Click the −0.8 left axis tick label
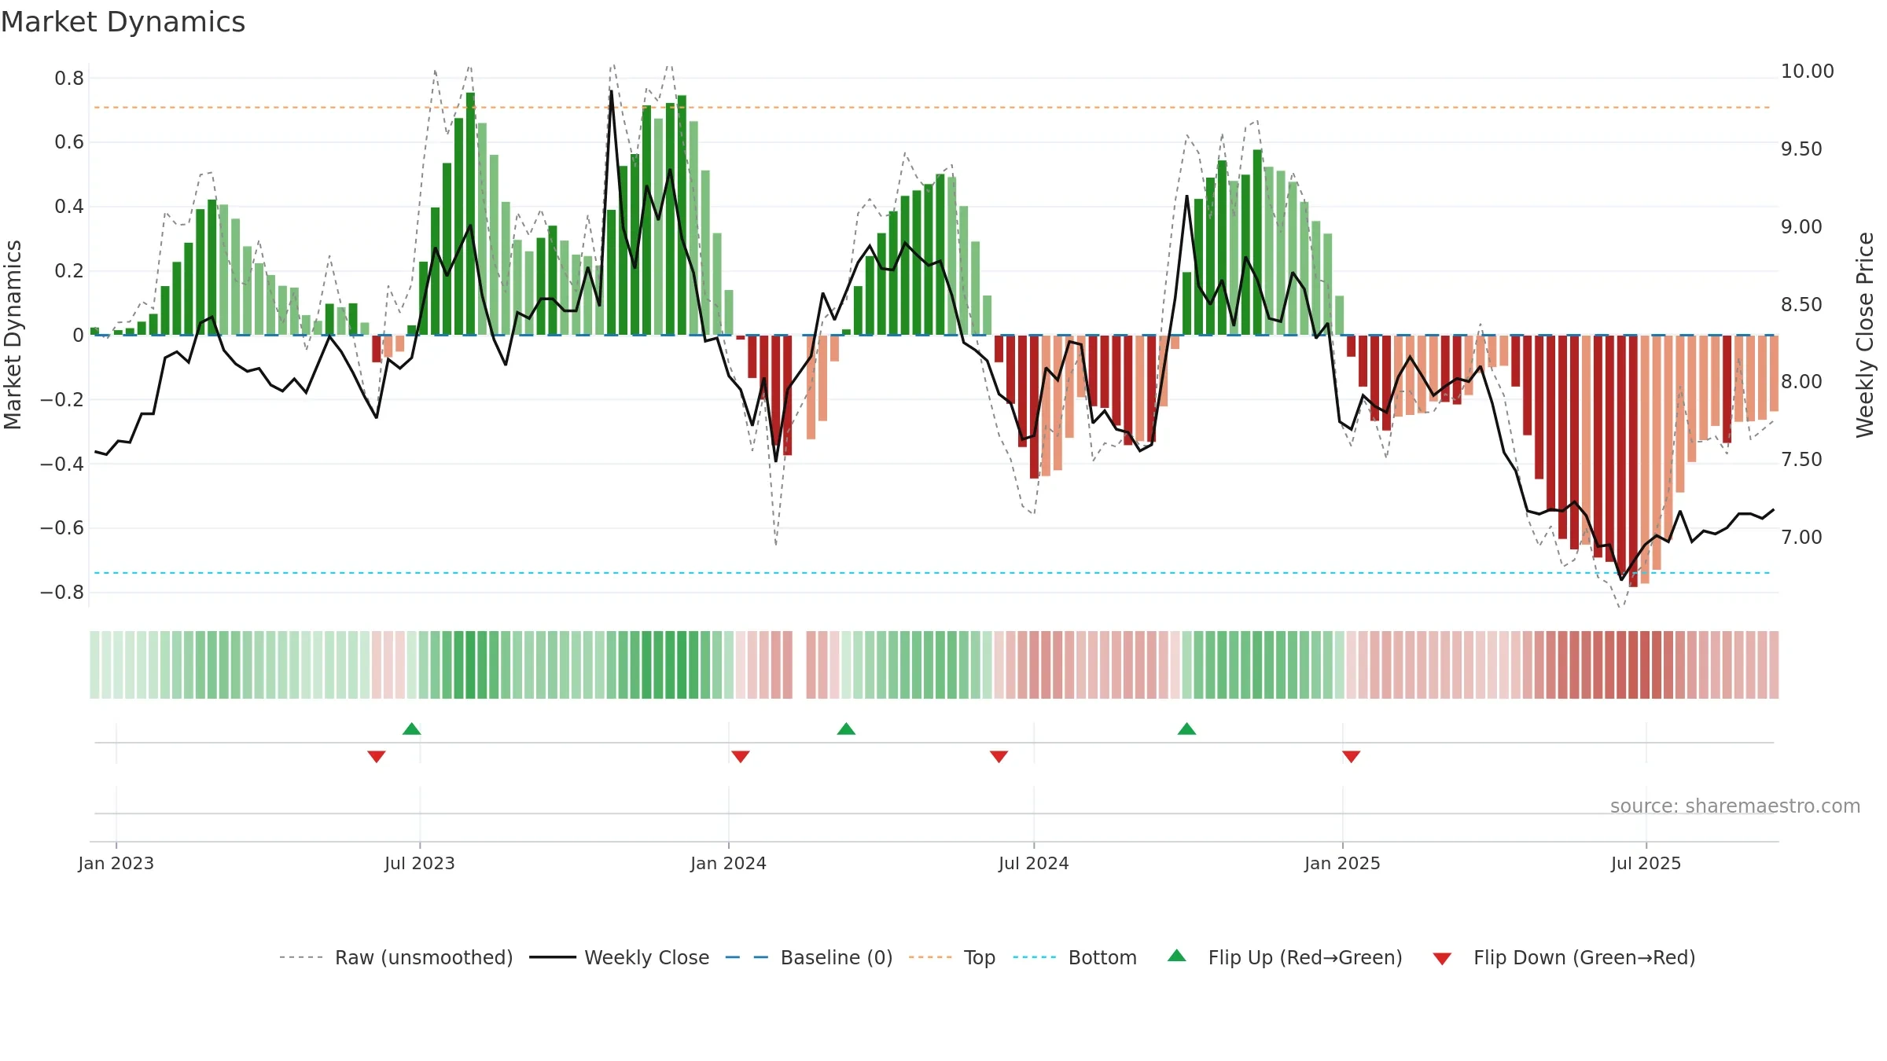Screen dimensions: 1887x1061 click(62, 593)
